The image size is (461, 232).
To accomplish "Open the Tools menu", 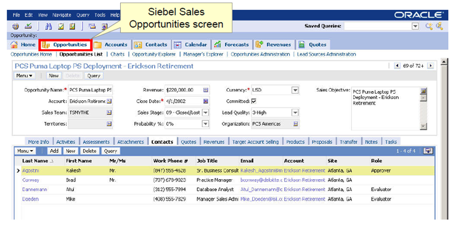I will point(100,15).
